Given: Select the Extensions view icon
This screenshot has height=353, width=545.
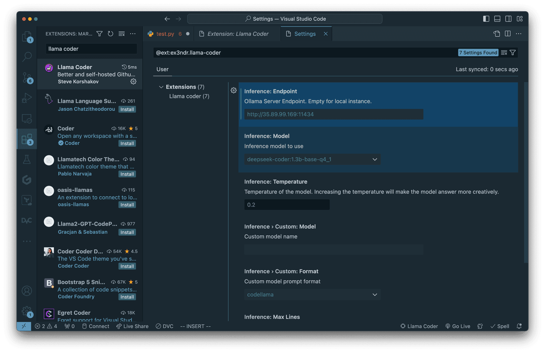Looking at the screenshot, I should click(x=27, y=139).
